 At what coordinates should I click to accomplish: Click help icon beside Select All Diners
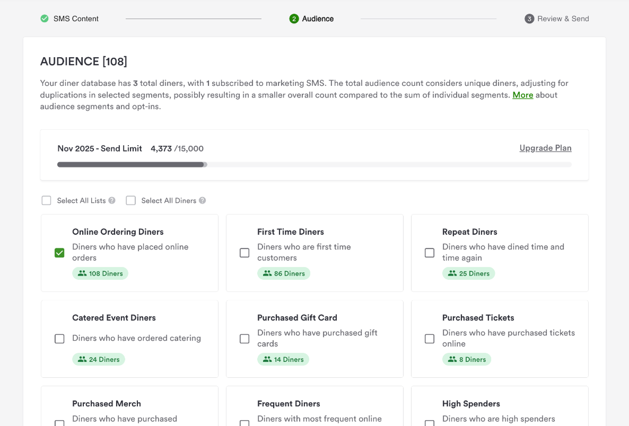tap(202, 201)
